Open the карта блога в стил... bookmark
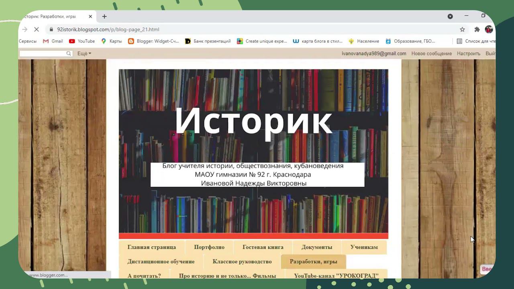 (318, 41)
